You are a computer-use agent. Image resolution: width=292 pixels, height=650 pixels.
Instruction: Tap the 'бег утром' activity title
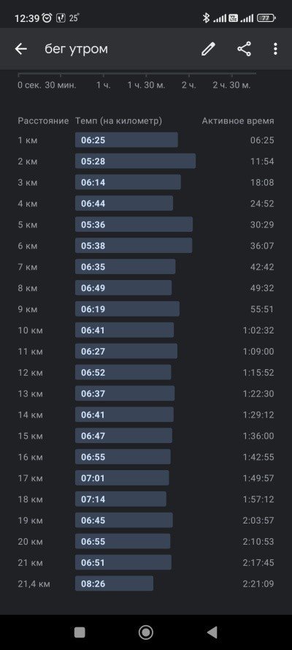[76, 49]
